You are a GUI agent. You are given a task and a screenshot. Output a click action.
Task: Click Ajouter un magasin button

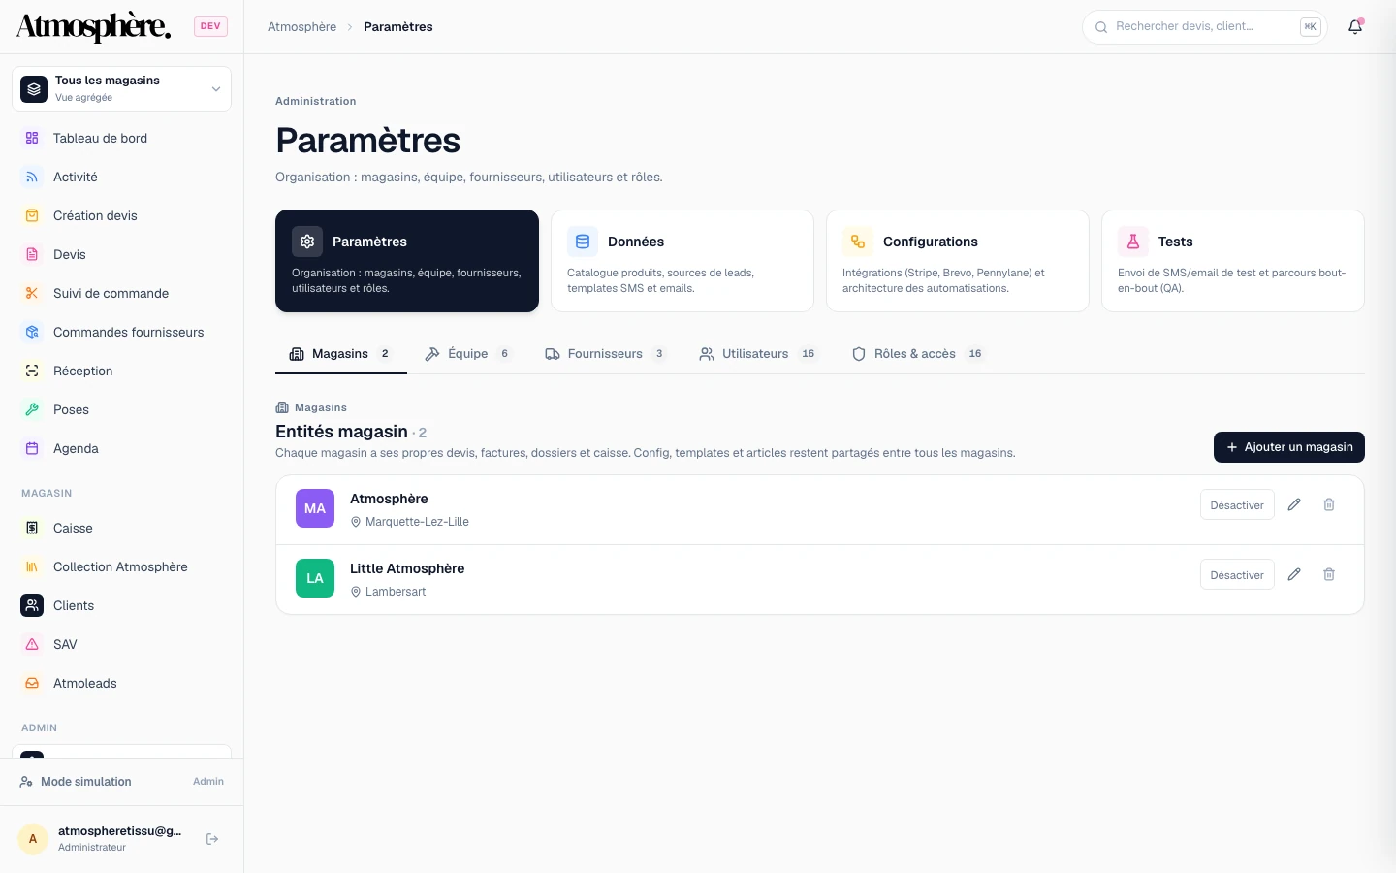(1289, 447)
